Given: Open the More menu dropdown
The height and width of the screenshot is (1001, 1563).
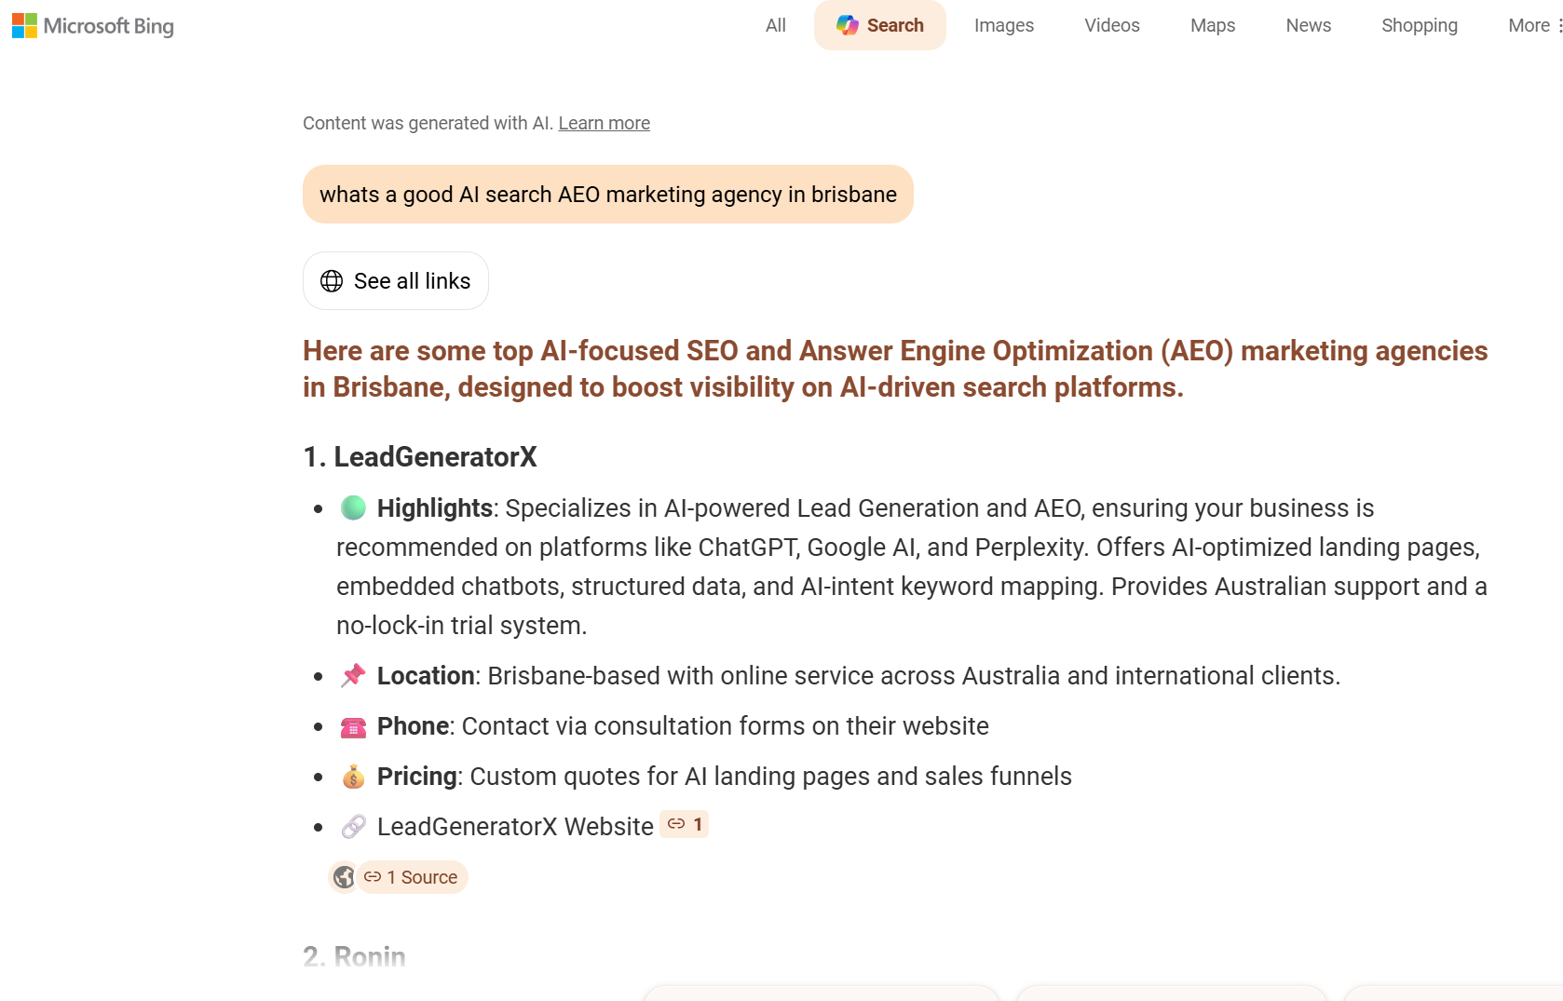Looking at the screenshot, I should point(1534,26).
